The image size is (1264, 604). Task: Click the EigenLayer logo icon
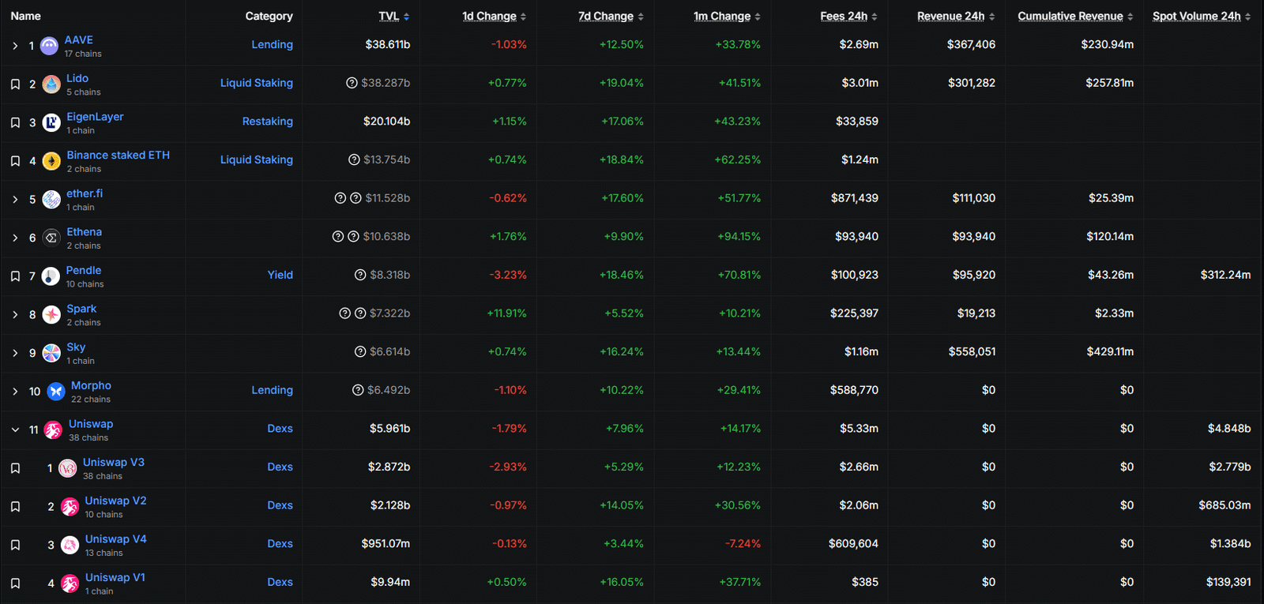pyautogui.click(x=51, y=122)
